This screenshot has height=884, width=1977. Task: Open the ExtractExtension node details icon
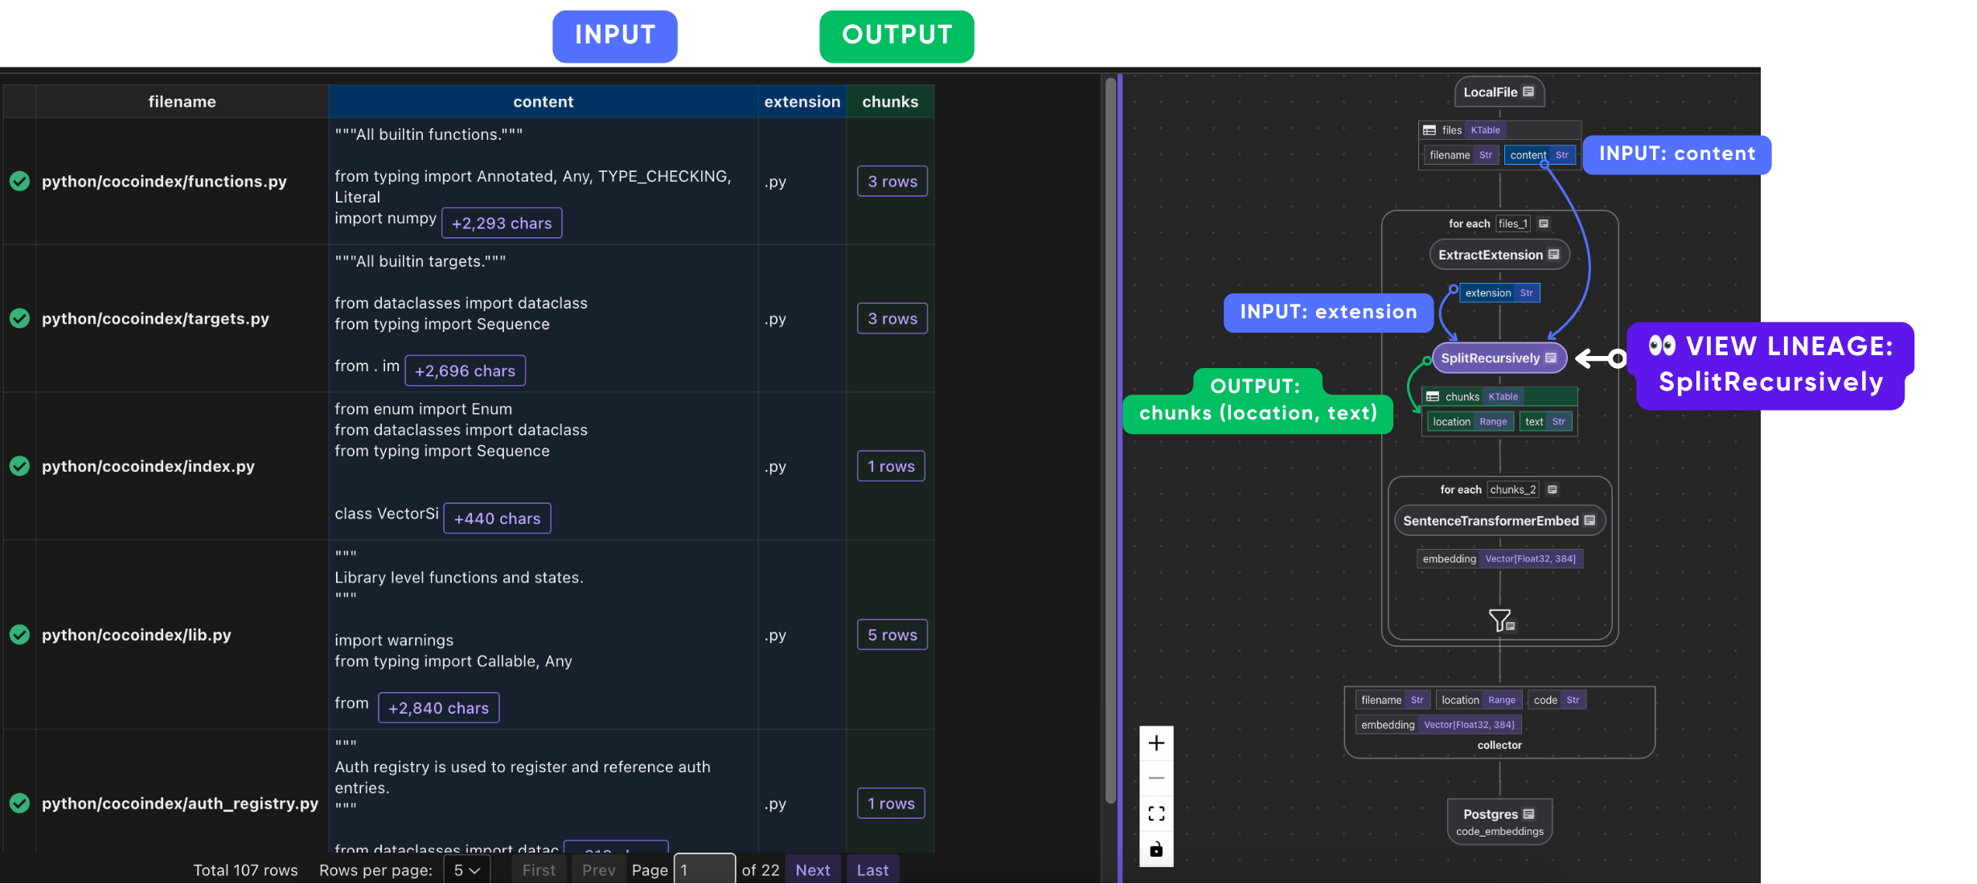(1553, 255)
